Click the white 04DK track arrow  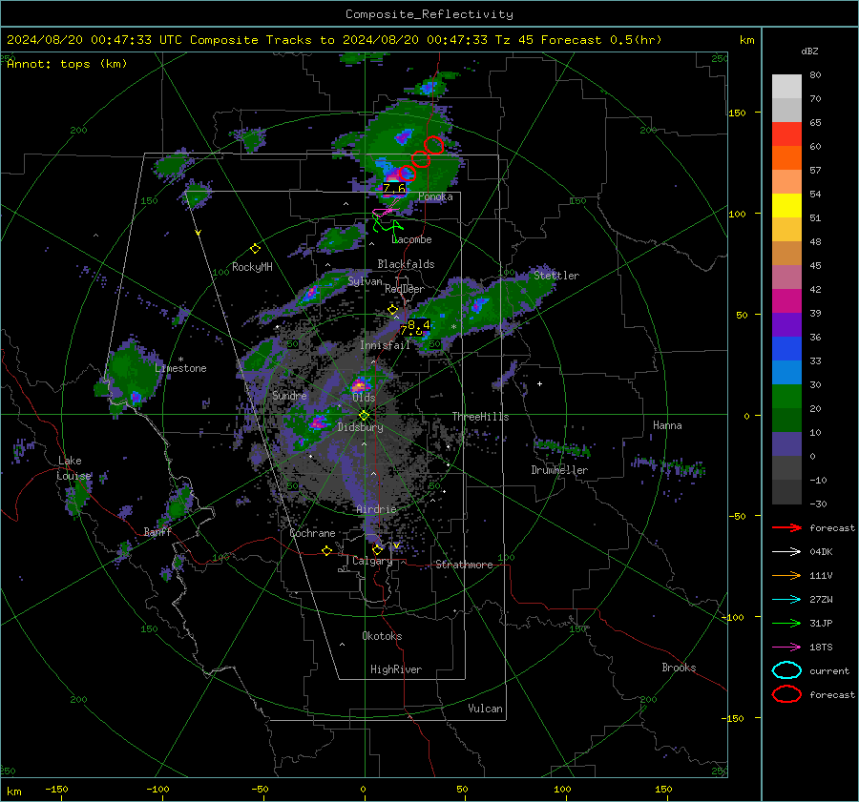[x=786, y=552]
